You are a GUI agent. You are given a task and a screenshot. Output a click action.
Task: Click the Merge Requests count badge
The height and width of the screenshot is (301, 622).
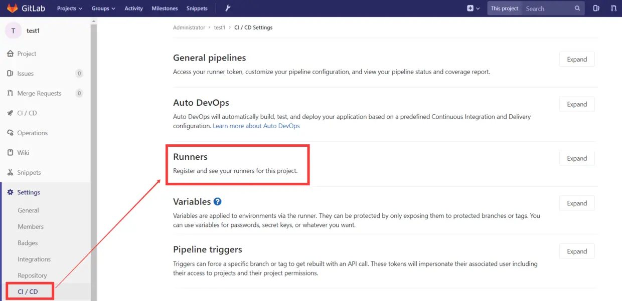[79, 93]
